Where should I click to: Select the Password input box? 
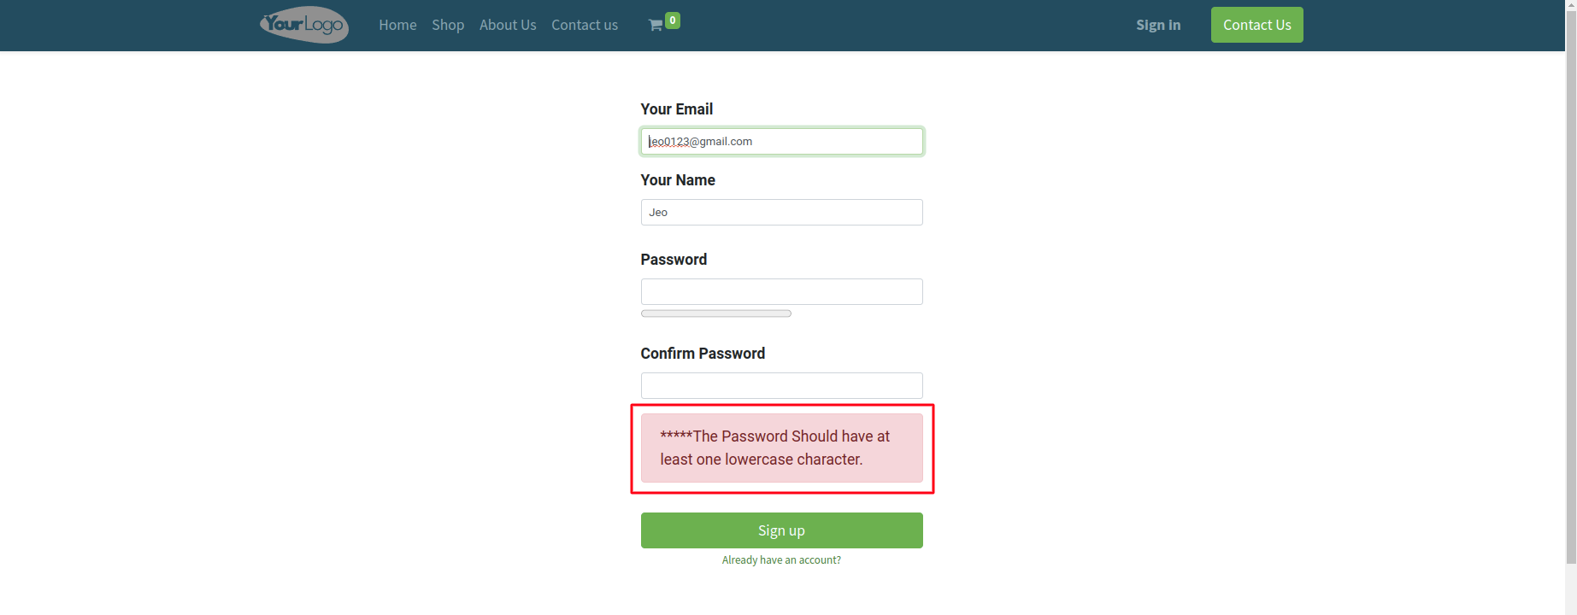click(x=781, y=292)
